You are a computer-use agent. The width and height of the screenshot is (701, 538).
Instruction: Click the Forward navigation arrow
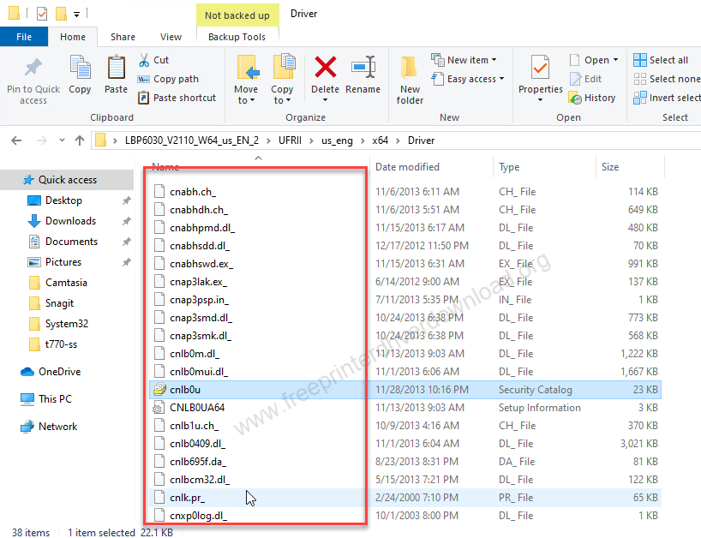42,140
